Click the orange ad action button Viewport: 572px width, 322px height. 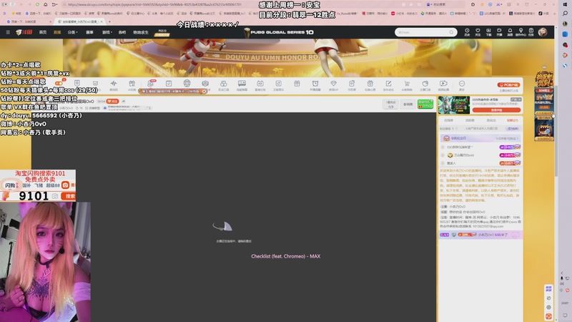(496, 110)
